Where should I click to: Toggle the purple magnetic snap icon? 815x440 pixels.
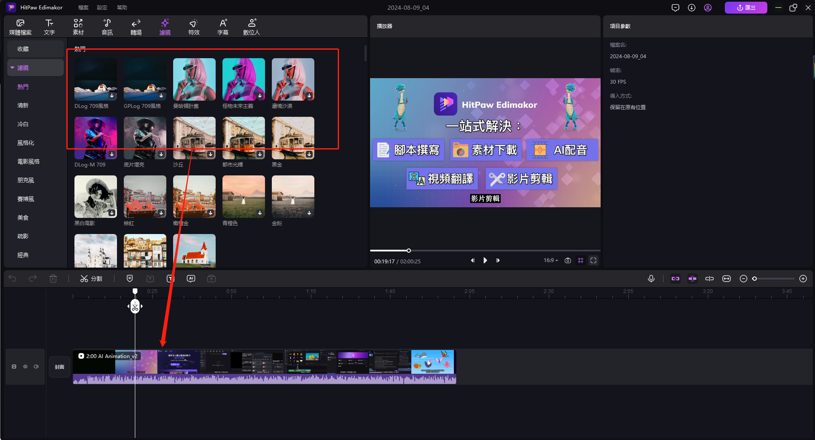[692, 279]
